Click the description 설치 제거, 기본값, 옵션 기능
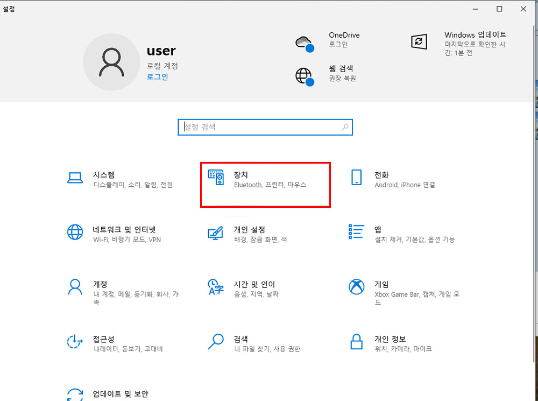The image size is (538, 401). click(415, 240)
